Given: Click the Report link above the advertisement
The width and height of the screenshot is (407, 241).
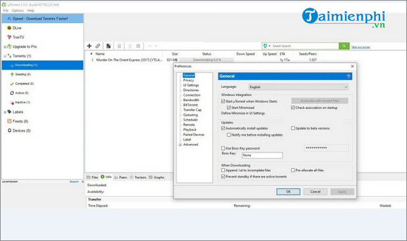Looking at the screenshot, I should [x=74, y=182].
